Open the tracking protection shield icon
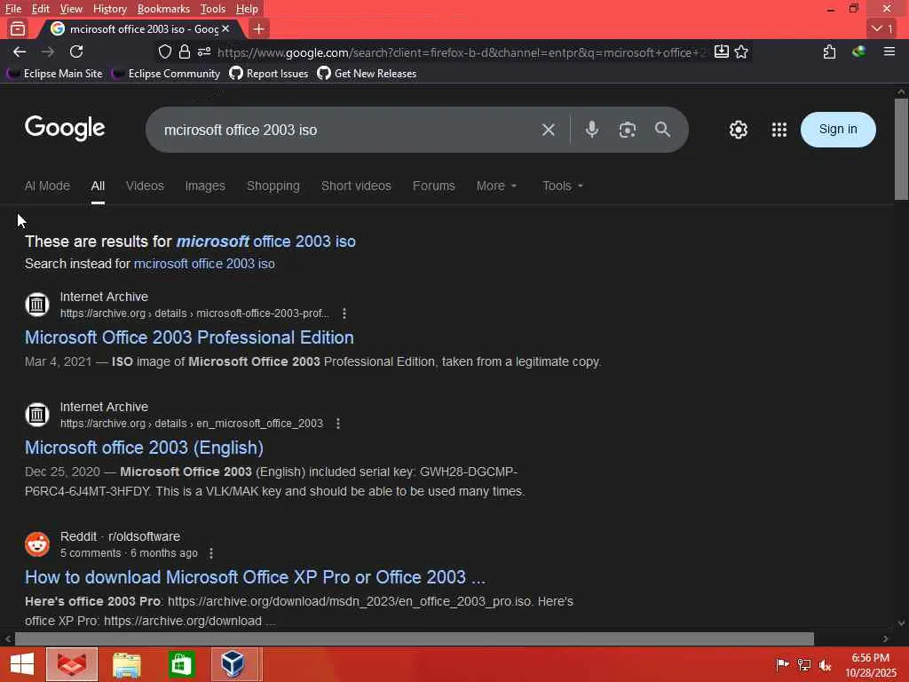This screenshot has height=682, width=909. [165, 52]
